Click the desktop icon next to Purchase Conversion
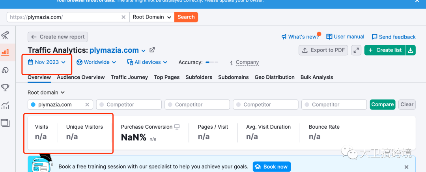Image resolution: width=426 pixels, height=172 pixels. [177, 127]
